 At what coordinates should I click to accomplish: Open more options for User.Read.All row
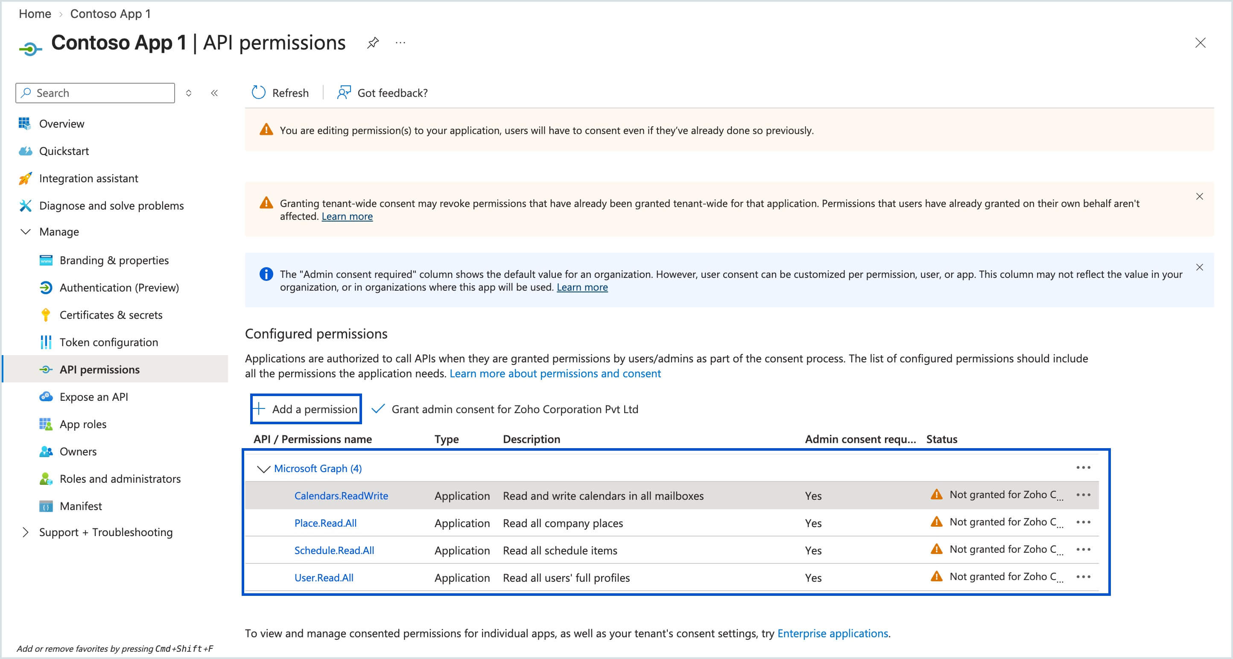[1083, 577]
